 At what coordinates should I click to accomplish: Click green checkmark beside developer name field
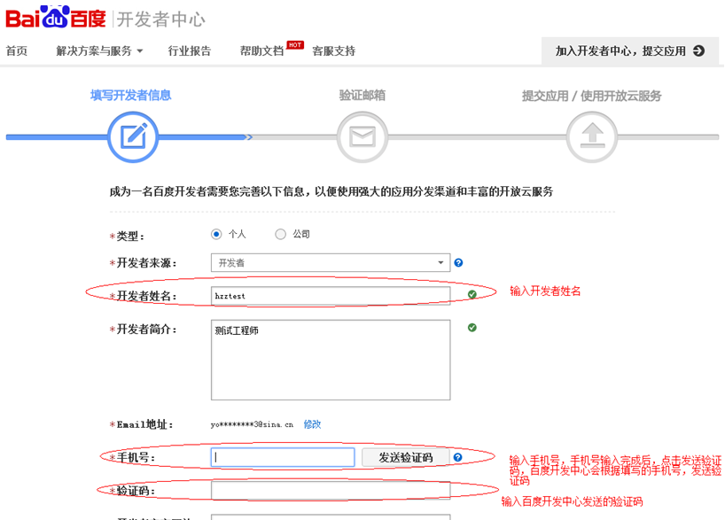pos(472,294)
